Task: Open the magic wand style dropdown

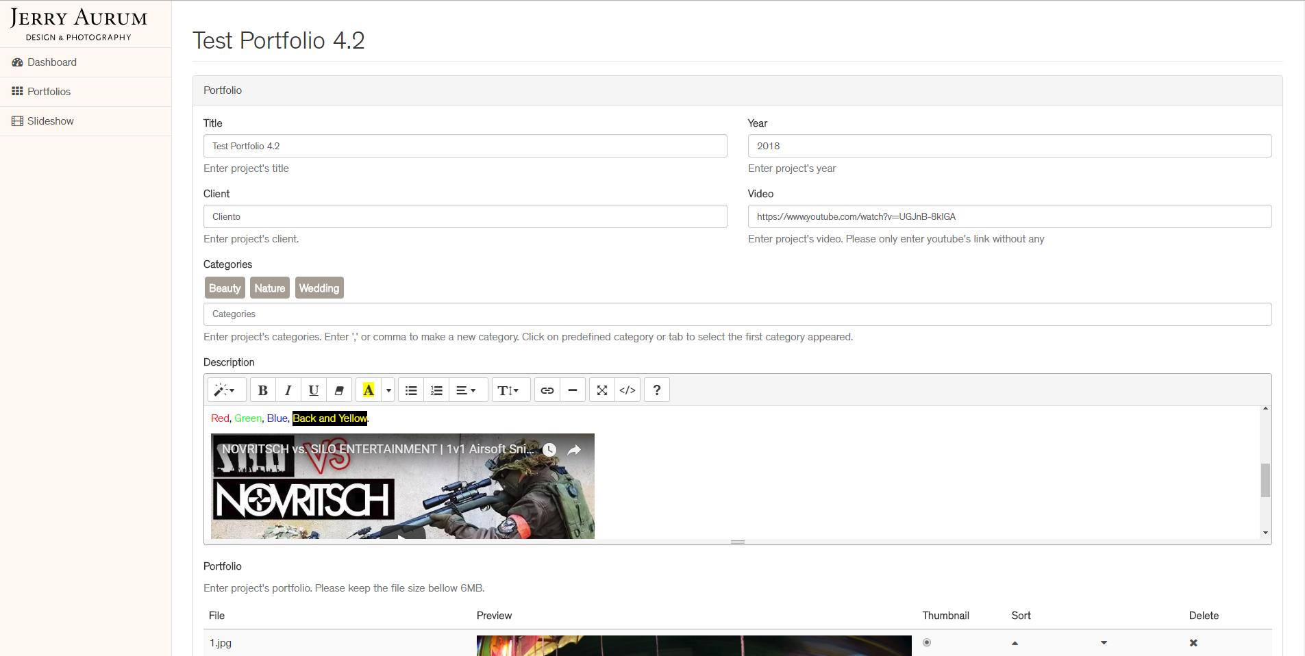Action: point(225,390)
